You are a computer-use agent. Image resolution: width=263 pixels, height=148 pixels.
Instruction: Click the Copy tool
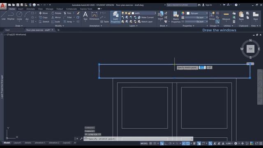[x=43, y=17]
